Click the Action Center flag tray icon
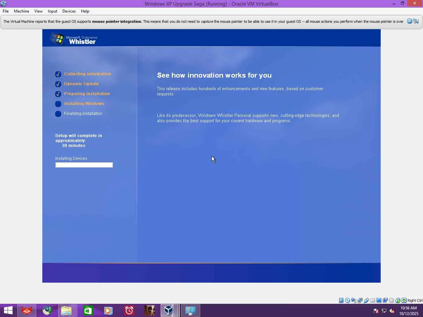Viewport: 423px width, 317px height. click(376, 311)
